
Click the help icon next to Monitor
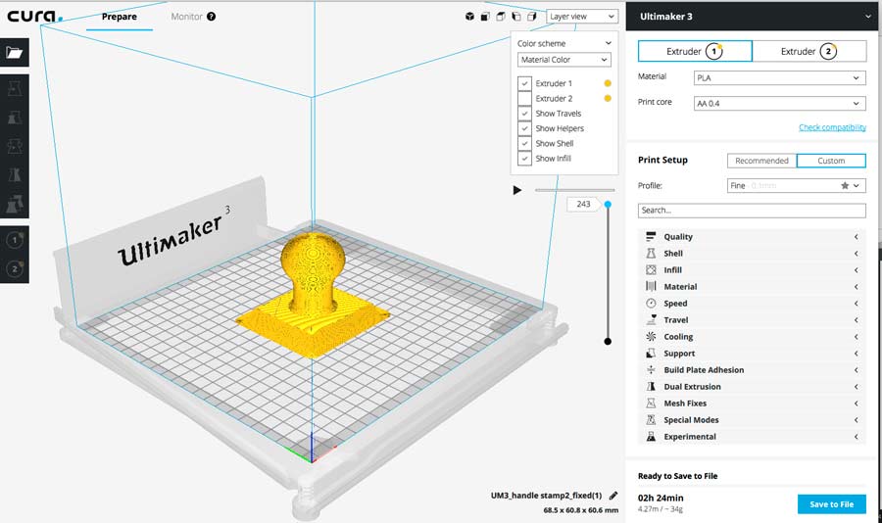[x=212, y=17]
